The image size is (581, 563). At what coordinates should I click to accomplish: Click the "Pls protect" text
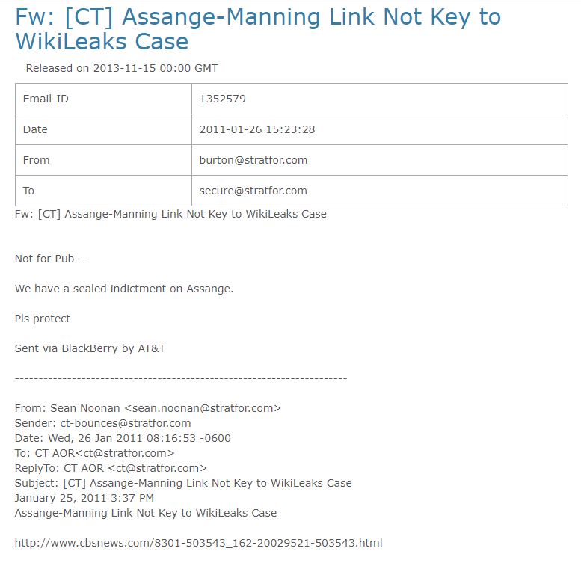click(x=43, y=319)
